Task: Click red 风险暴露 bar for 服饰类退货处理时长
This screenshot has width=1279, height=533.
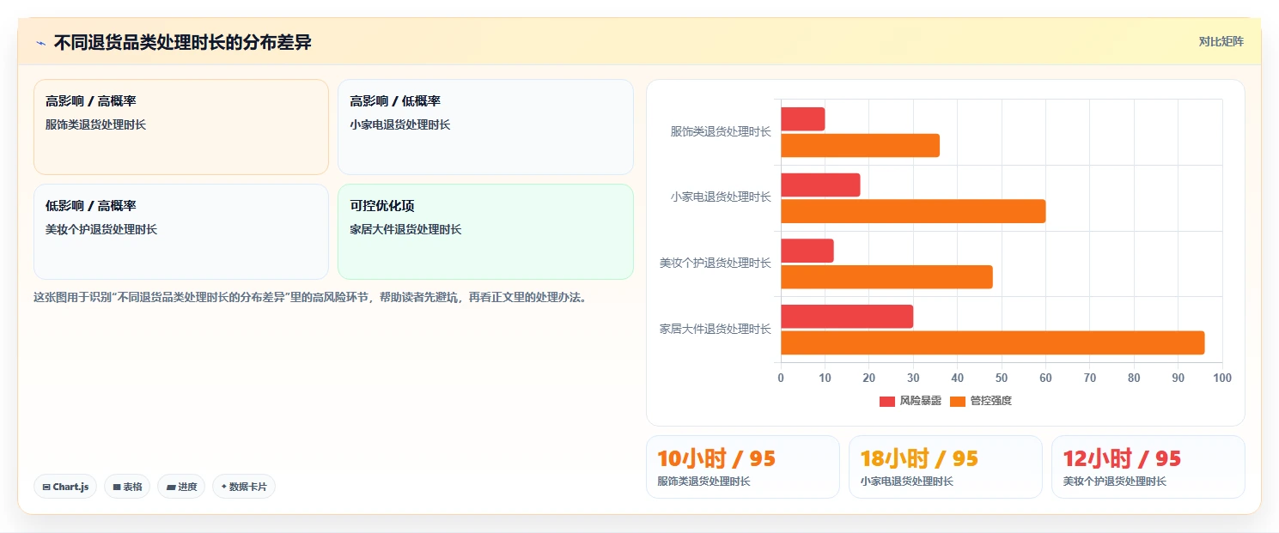Action: click(802, 119)
